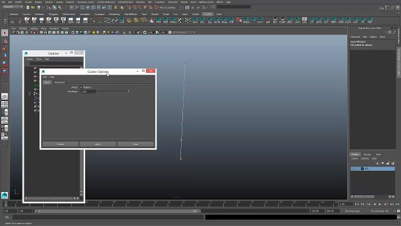Viewport: 401px width, 226px height.
Task: Select the Anim tab in Layer Editor
Action: click(378, 154)
